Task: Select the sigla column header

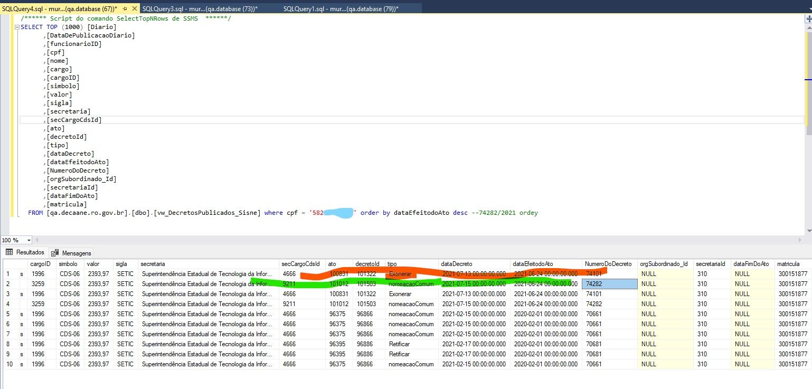Action: click(126, 264)
